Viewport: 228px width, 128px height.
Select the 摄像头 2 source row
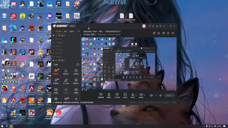tap(66, 42)
